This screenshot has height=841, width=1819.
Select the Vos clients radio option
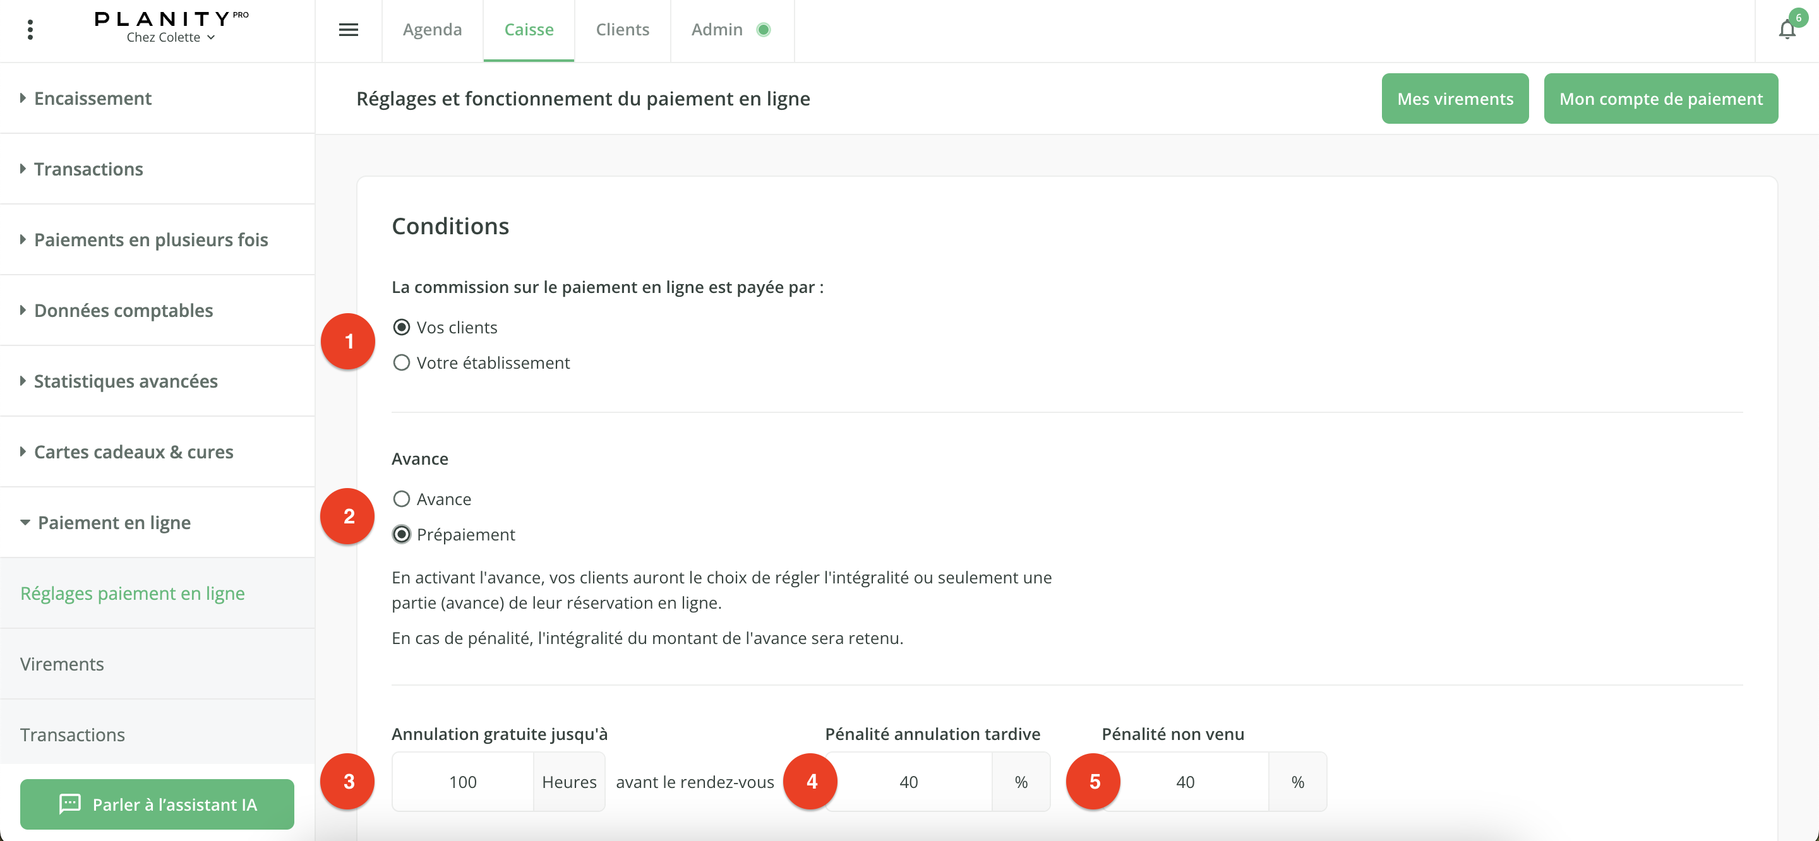pos(402,328)
